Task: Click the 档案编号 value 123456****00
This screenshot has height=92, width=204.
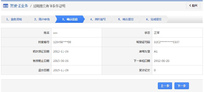Action: (x=62, y=42)
